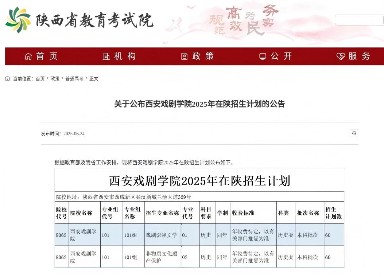Screen dimensions: 384x277
Task: Click the 院校地址 address line in the table
Action: coord(124,197)
